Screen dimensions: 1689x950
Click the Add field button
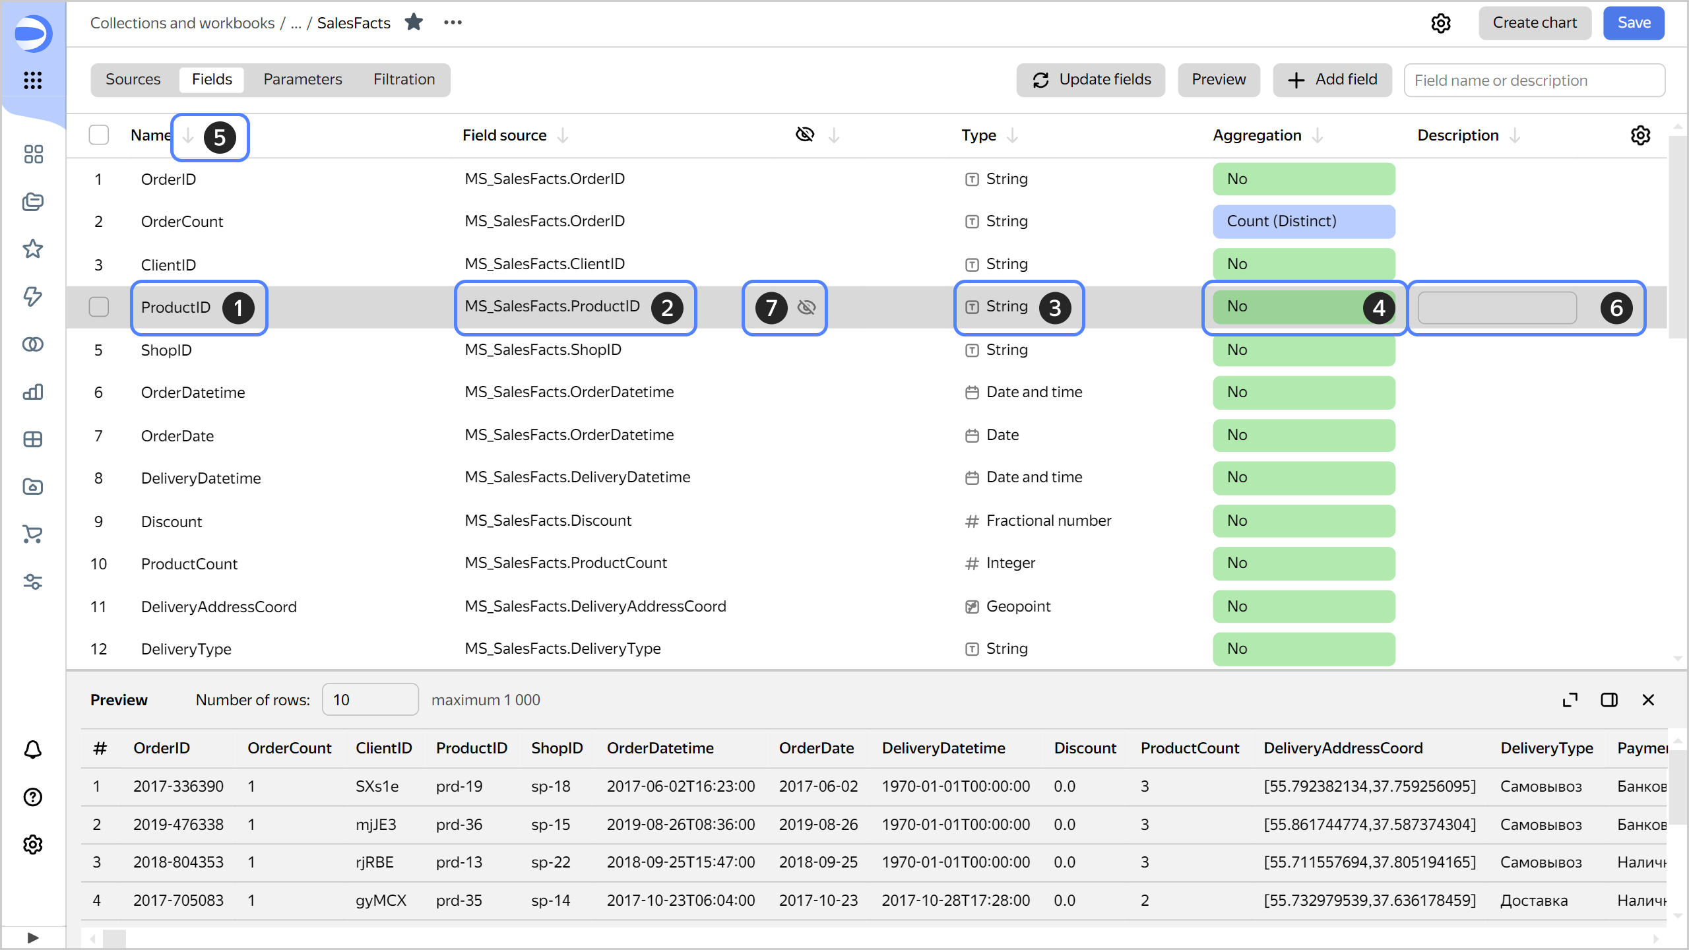click(1332, 80)
